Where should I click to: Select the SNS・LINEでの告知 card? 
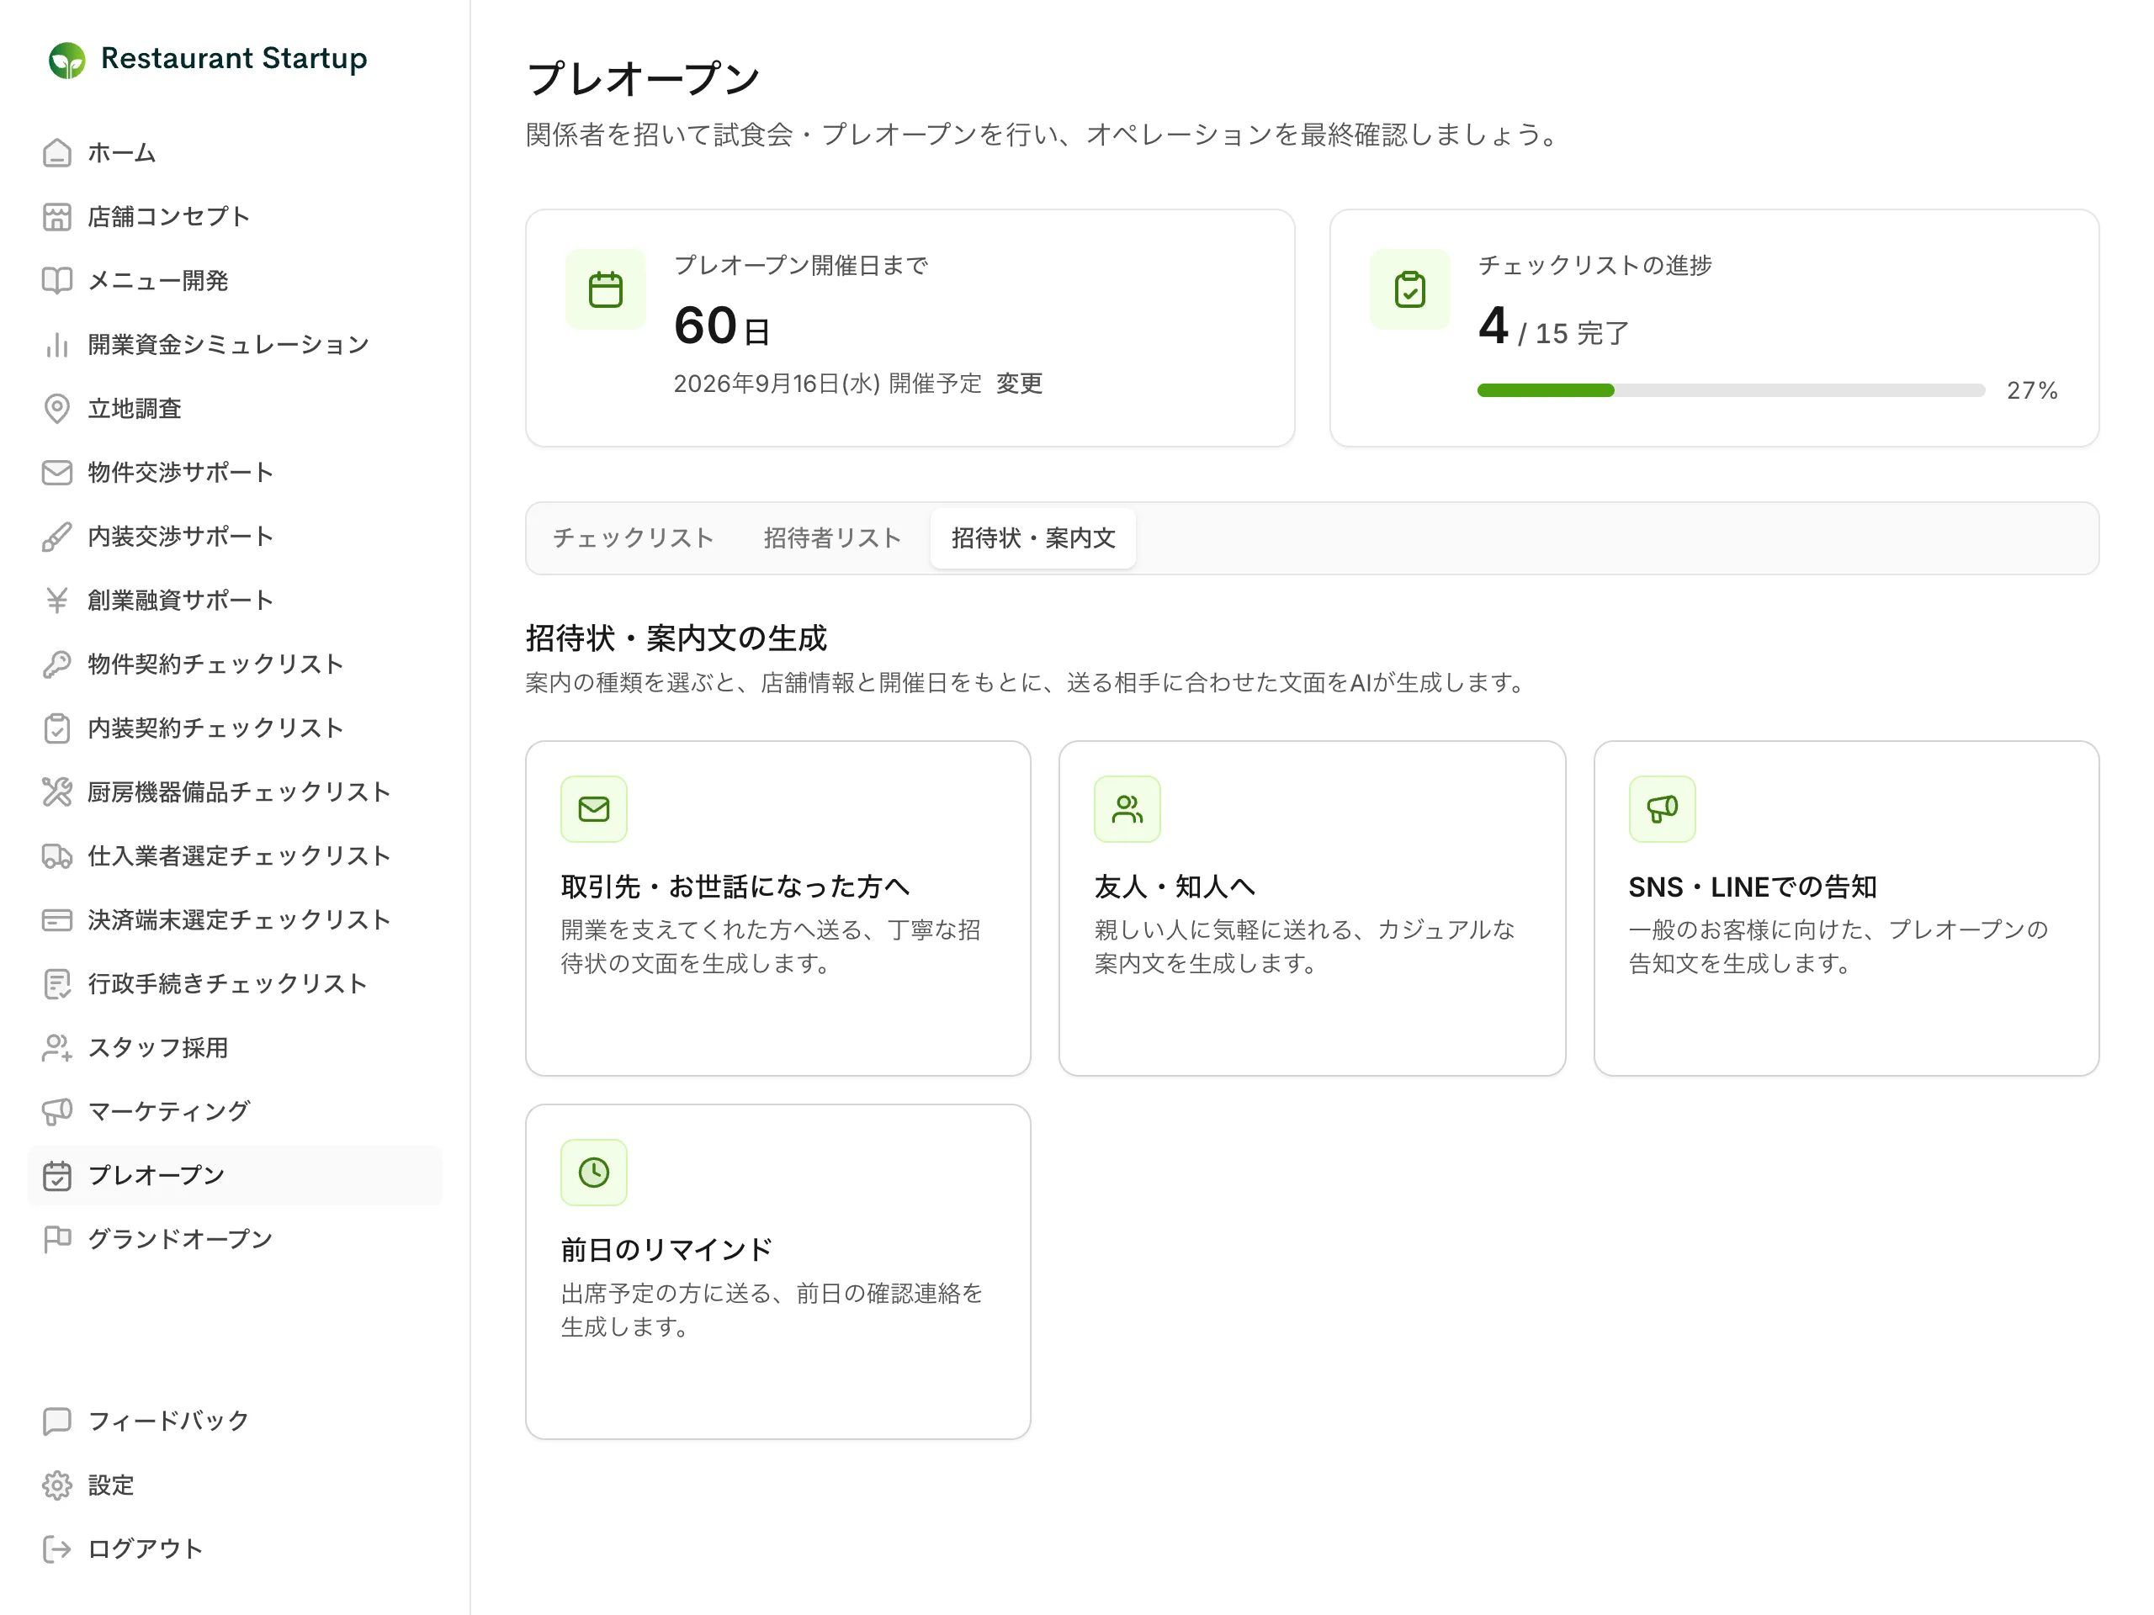[1846, 908]
